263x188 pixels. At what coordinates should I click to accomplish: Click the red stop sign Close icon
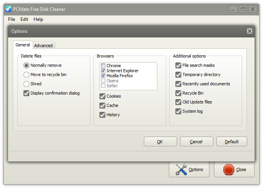(229, 169)
